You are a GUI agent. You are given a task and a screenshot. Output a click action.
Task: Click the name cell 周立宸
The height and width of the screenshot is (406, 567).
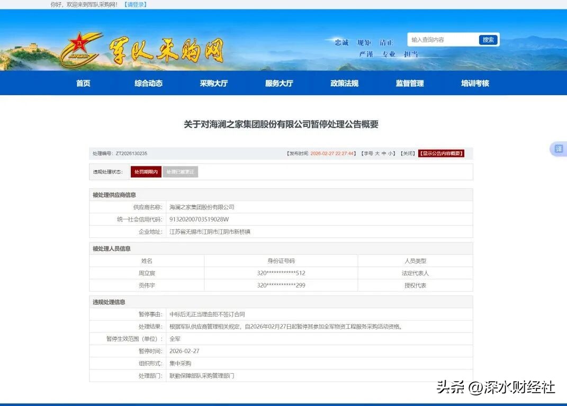click(147, 273)
